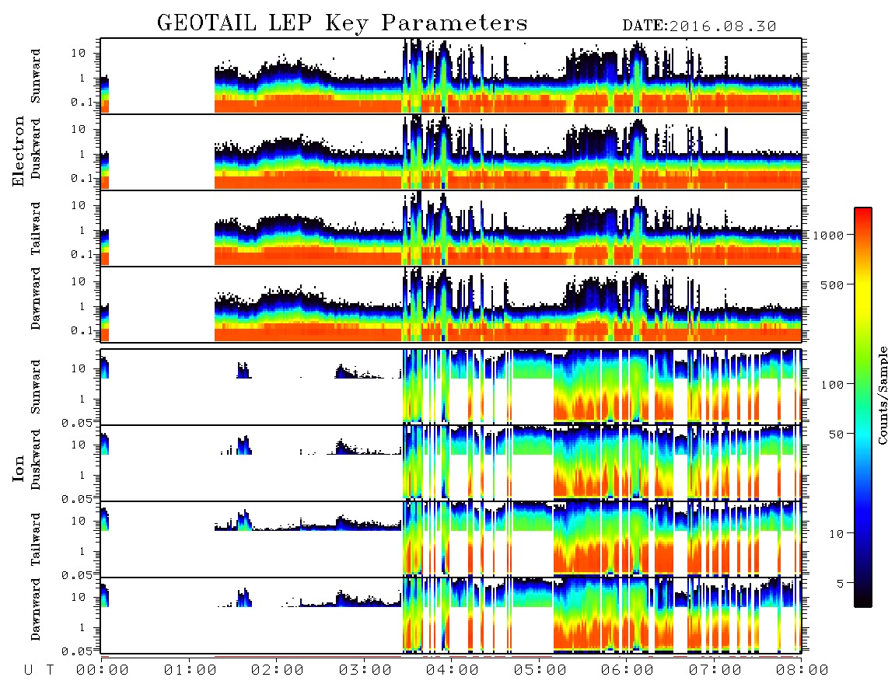Click the U T time axis label
The image size is (888, 684).
point(40,671)
